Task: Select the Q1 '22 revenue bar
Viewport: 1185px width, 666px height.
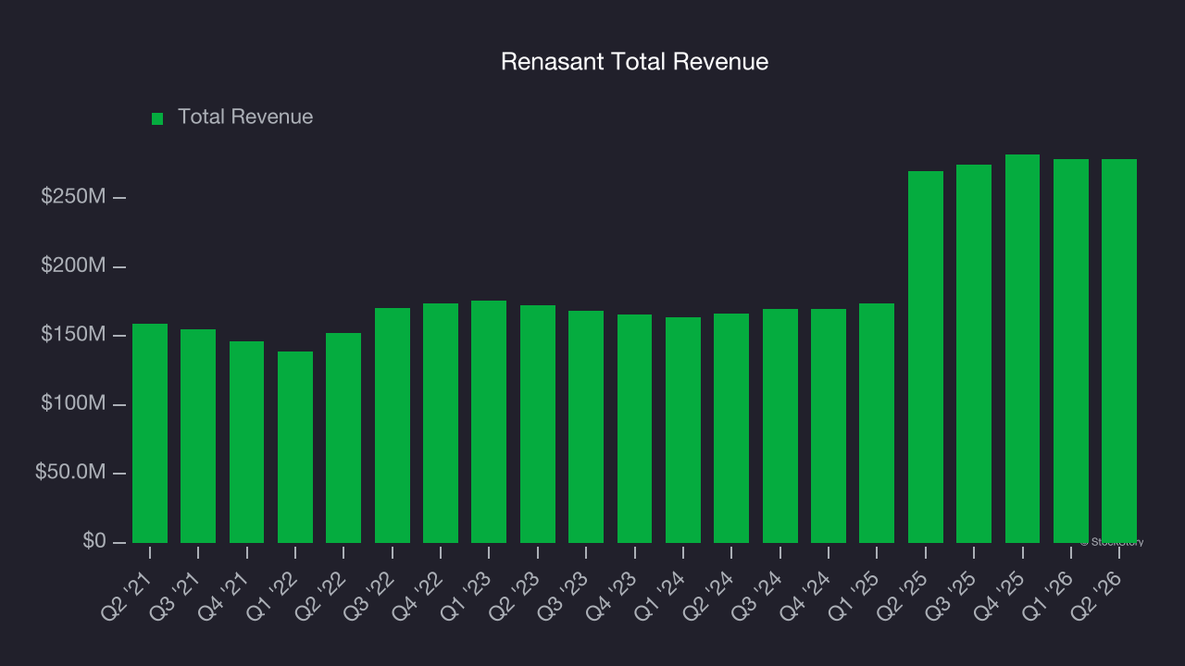Action: pos(295,447)
